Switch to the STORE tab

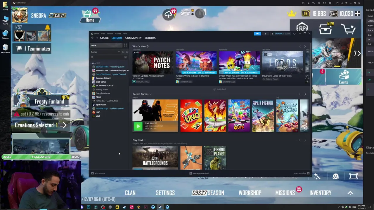tap(104, 38)
